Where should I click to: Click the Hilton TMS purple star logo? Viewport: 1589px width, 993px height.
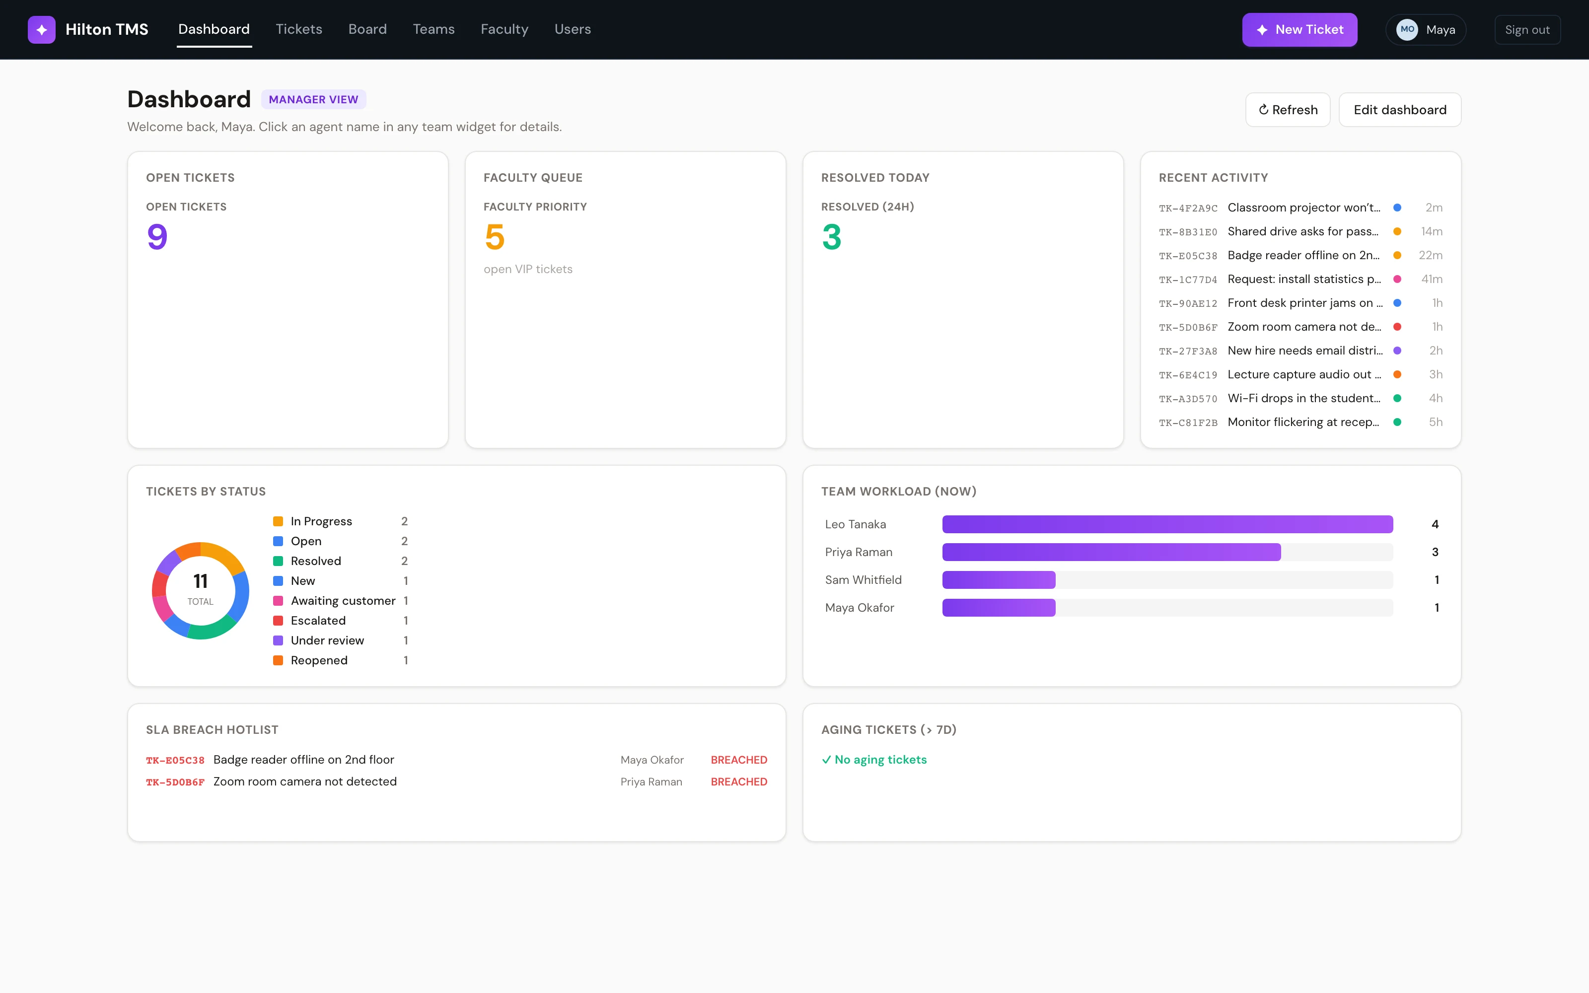point(41,30)
